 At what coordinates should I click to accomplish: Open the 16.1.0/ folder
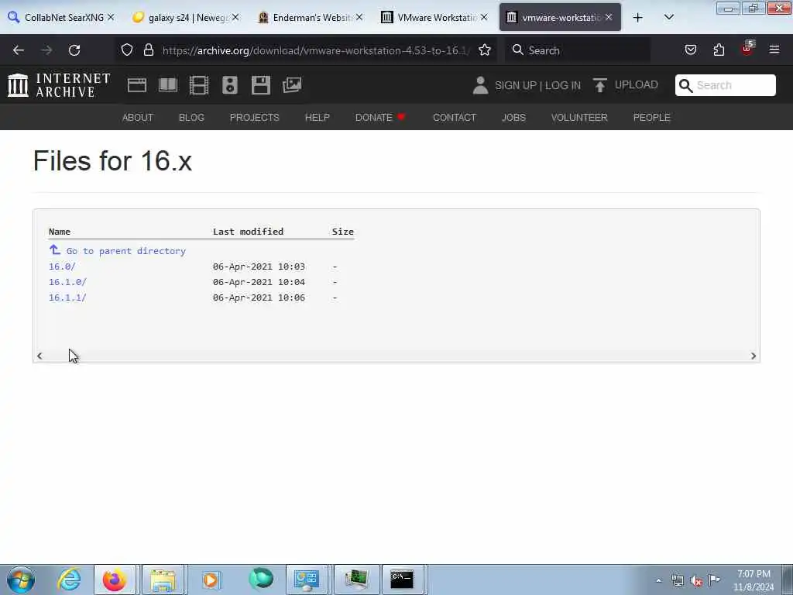[x=68, y=282]
